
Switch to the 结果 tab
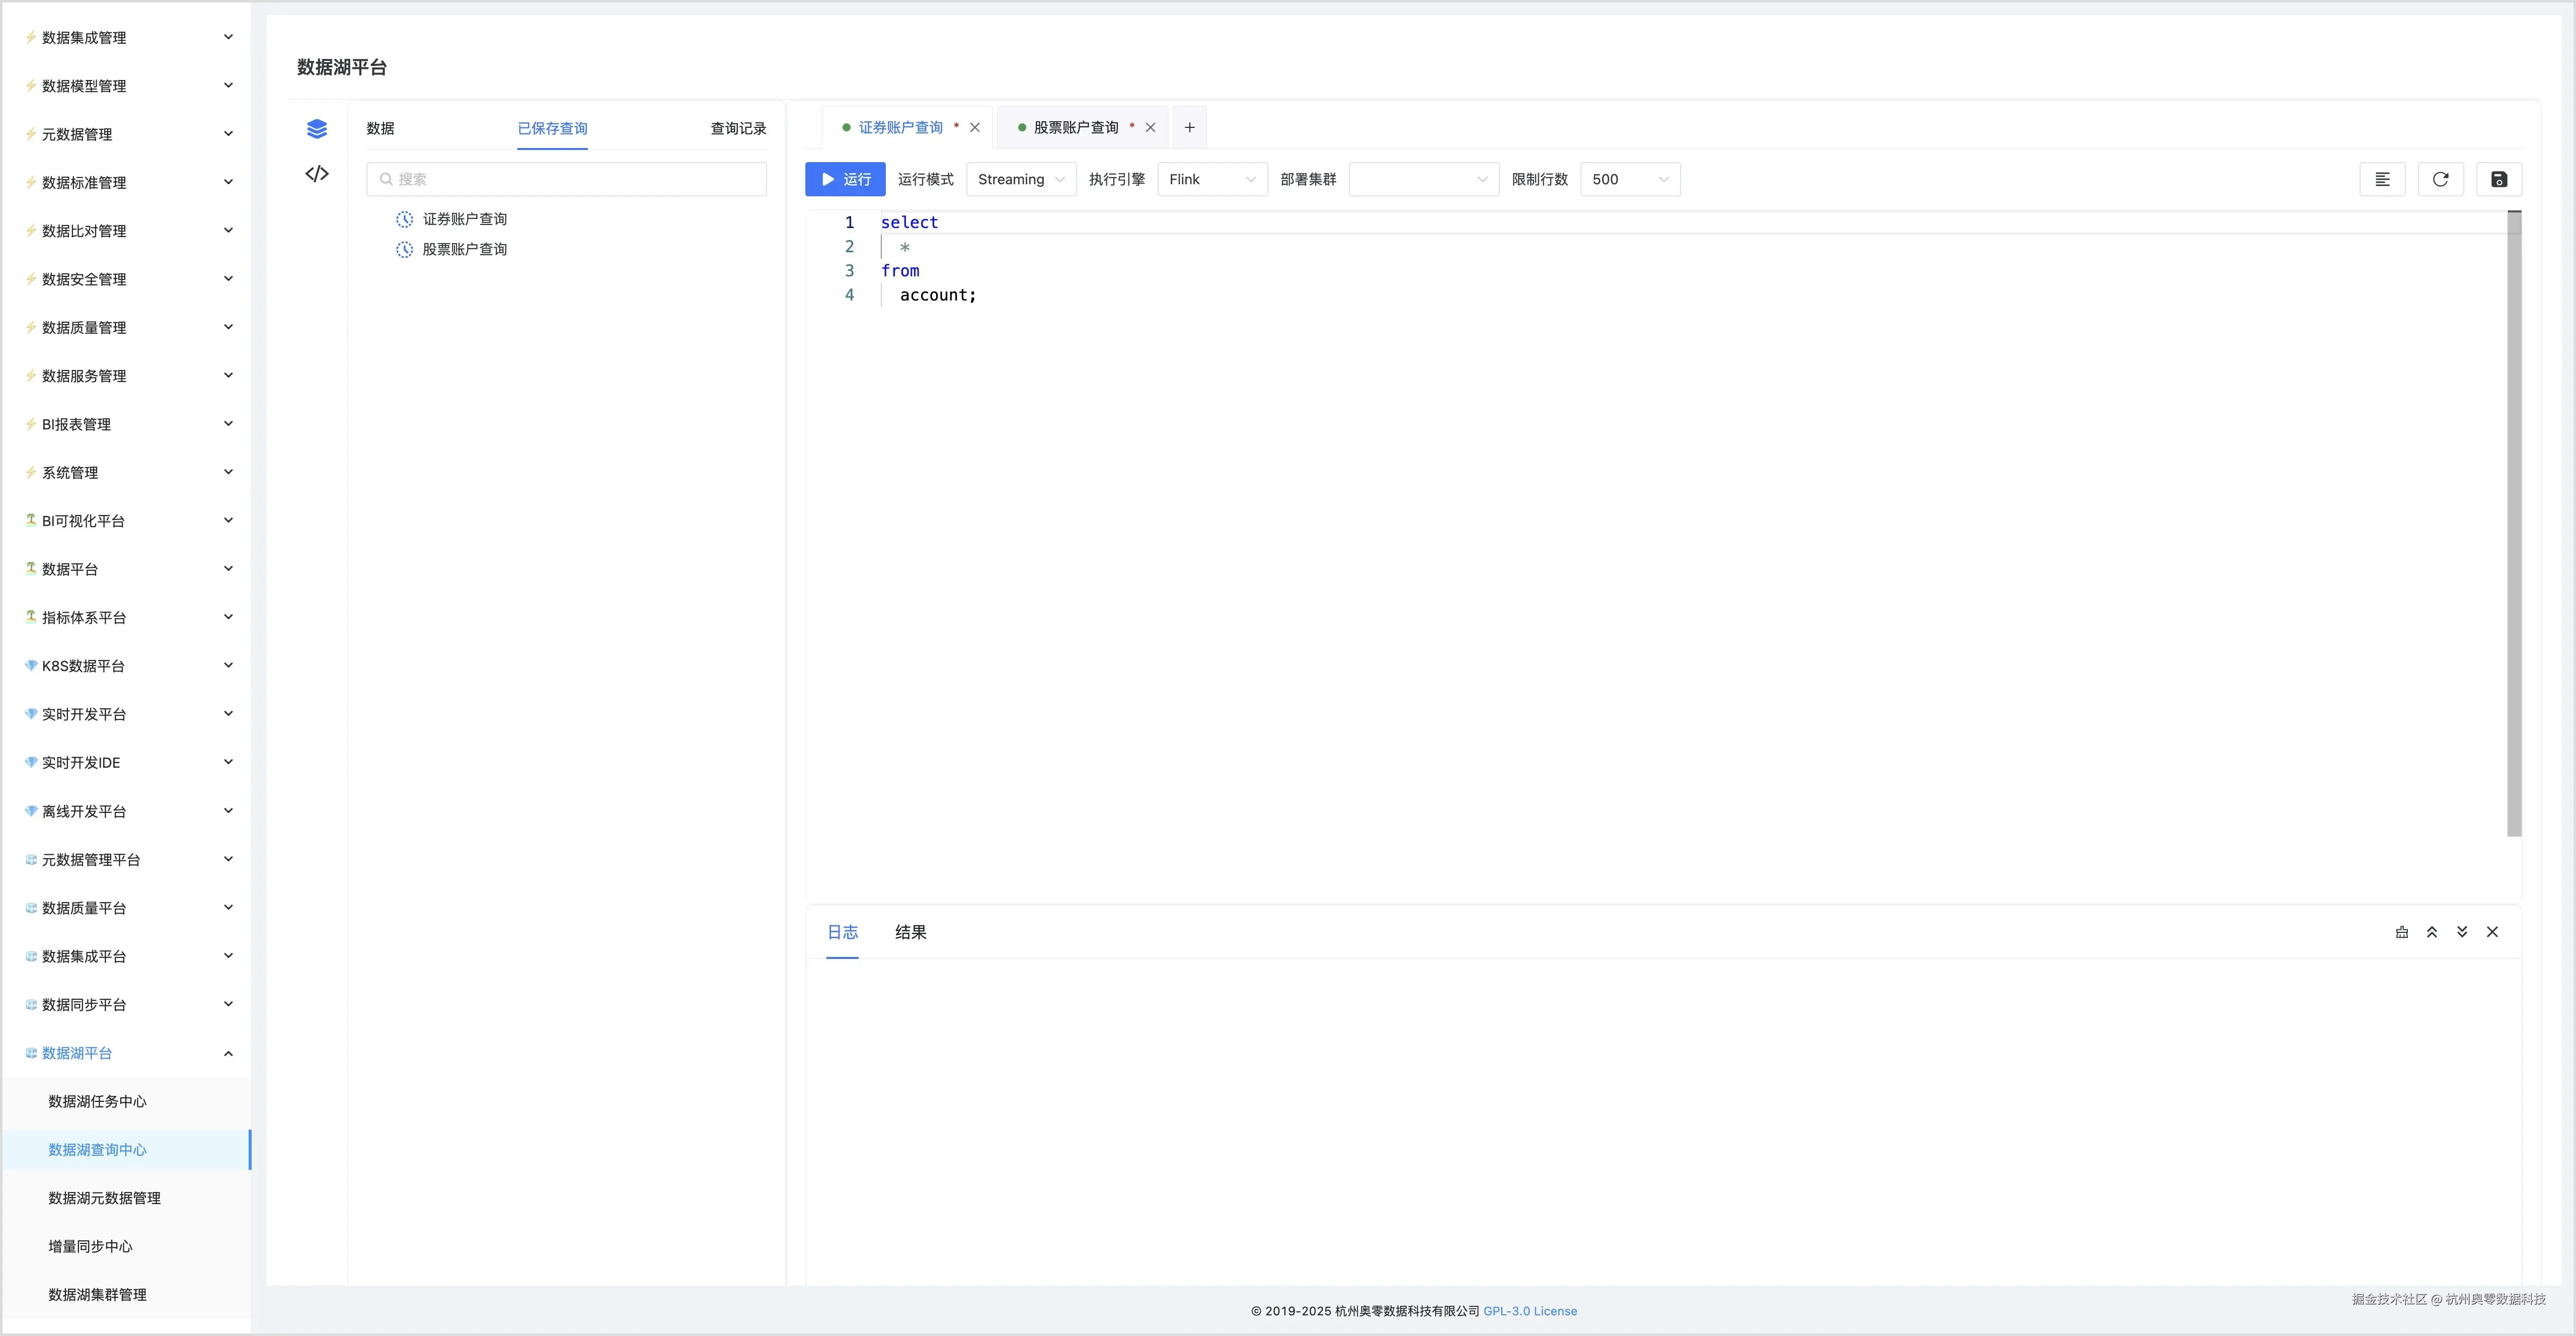(910, 932)
